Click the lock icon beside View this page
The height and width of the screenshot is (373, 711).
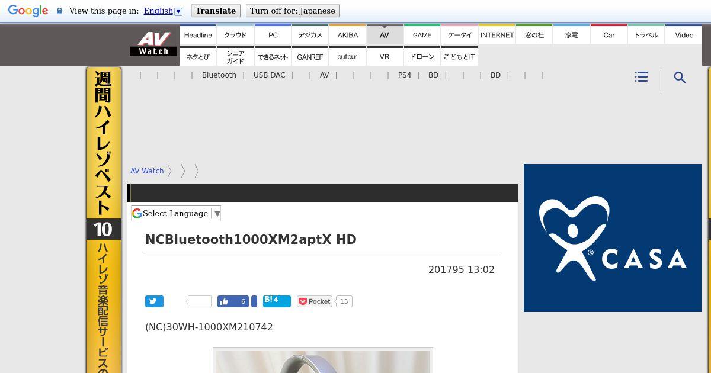pos(59,11)
